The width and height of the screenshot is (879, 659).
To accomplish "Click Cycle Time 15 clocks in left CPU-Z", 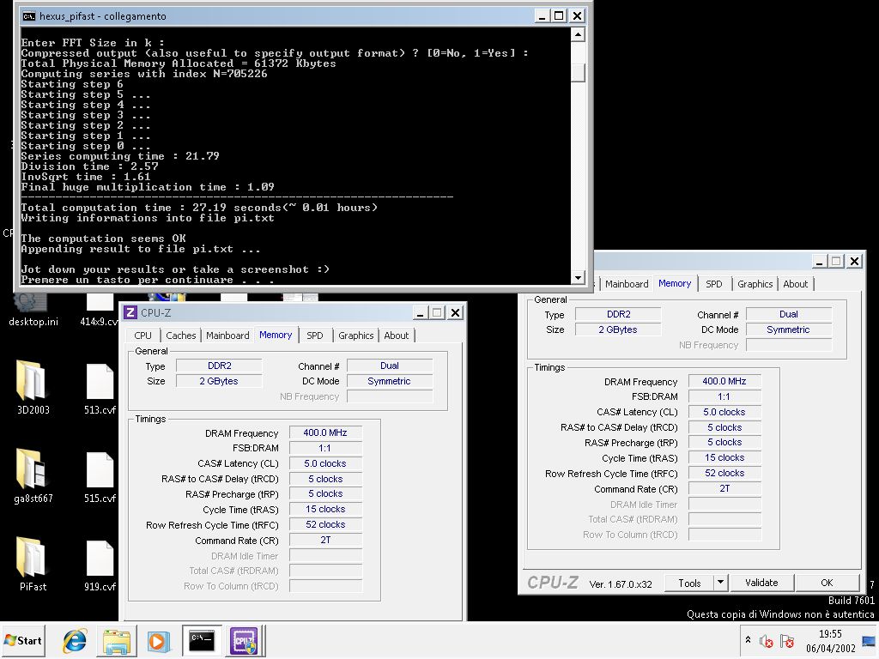I will 325,510.
